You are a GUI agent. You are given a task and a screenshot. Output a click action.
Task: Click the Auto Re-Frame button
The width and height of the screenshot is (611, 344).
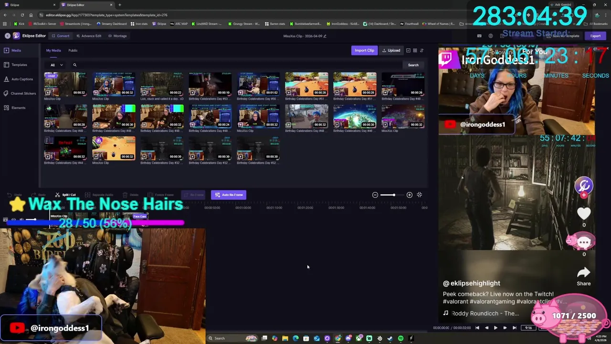229,195
